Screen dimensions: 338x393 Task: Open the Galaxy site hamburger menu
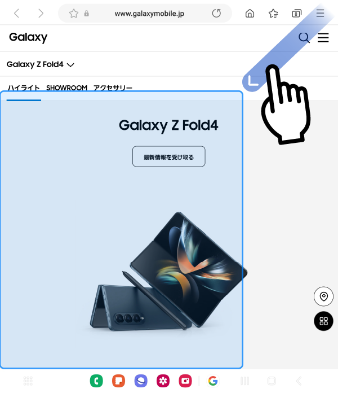323,38
